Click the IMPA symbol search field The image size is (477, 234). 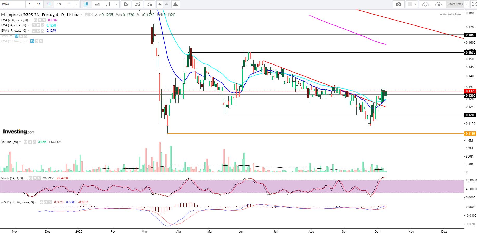point(13,4)
